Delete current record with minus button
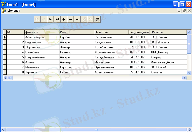 point(70,19)
